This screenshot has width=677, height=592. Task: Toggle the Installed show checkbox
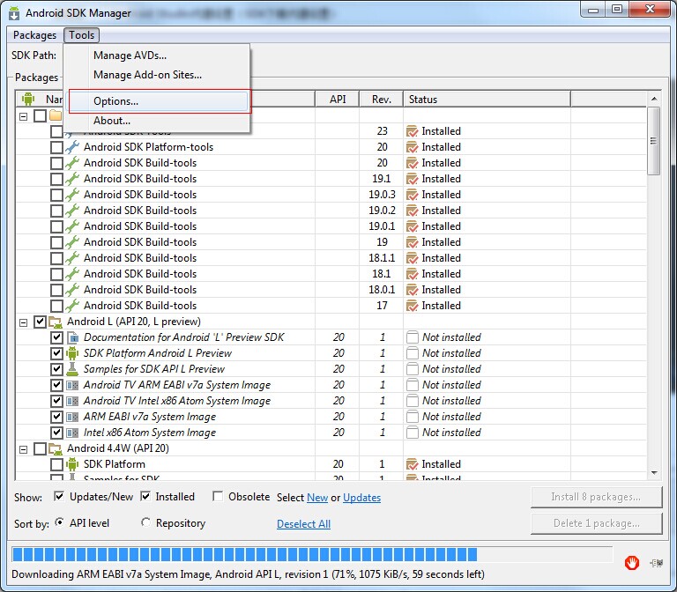[x=145, y=497]
